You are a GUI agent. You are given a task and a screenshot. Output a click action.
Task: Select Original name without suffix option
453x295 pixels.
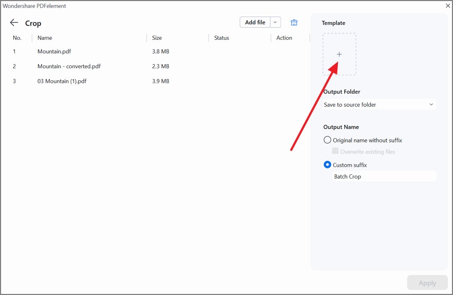pyautogui.click(x=327, y=140)
